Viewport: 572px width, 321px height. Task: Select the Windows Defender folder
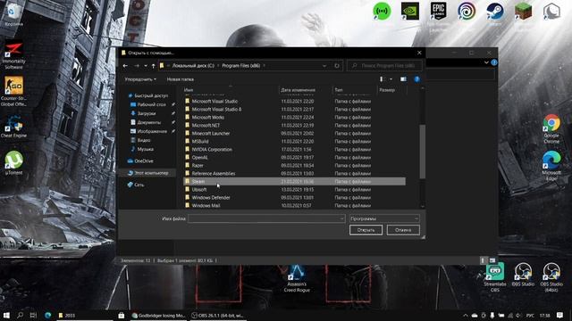pos(294,197)
